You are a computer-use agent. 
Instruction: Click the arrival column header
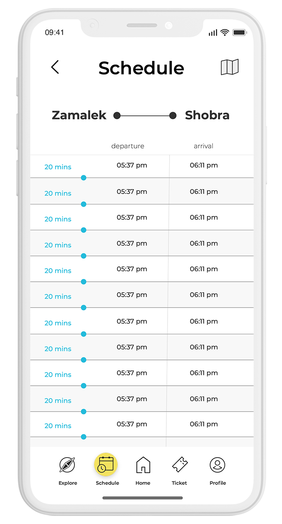(x=203, y=146)
